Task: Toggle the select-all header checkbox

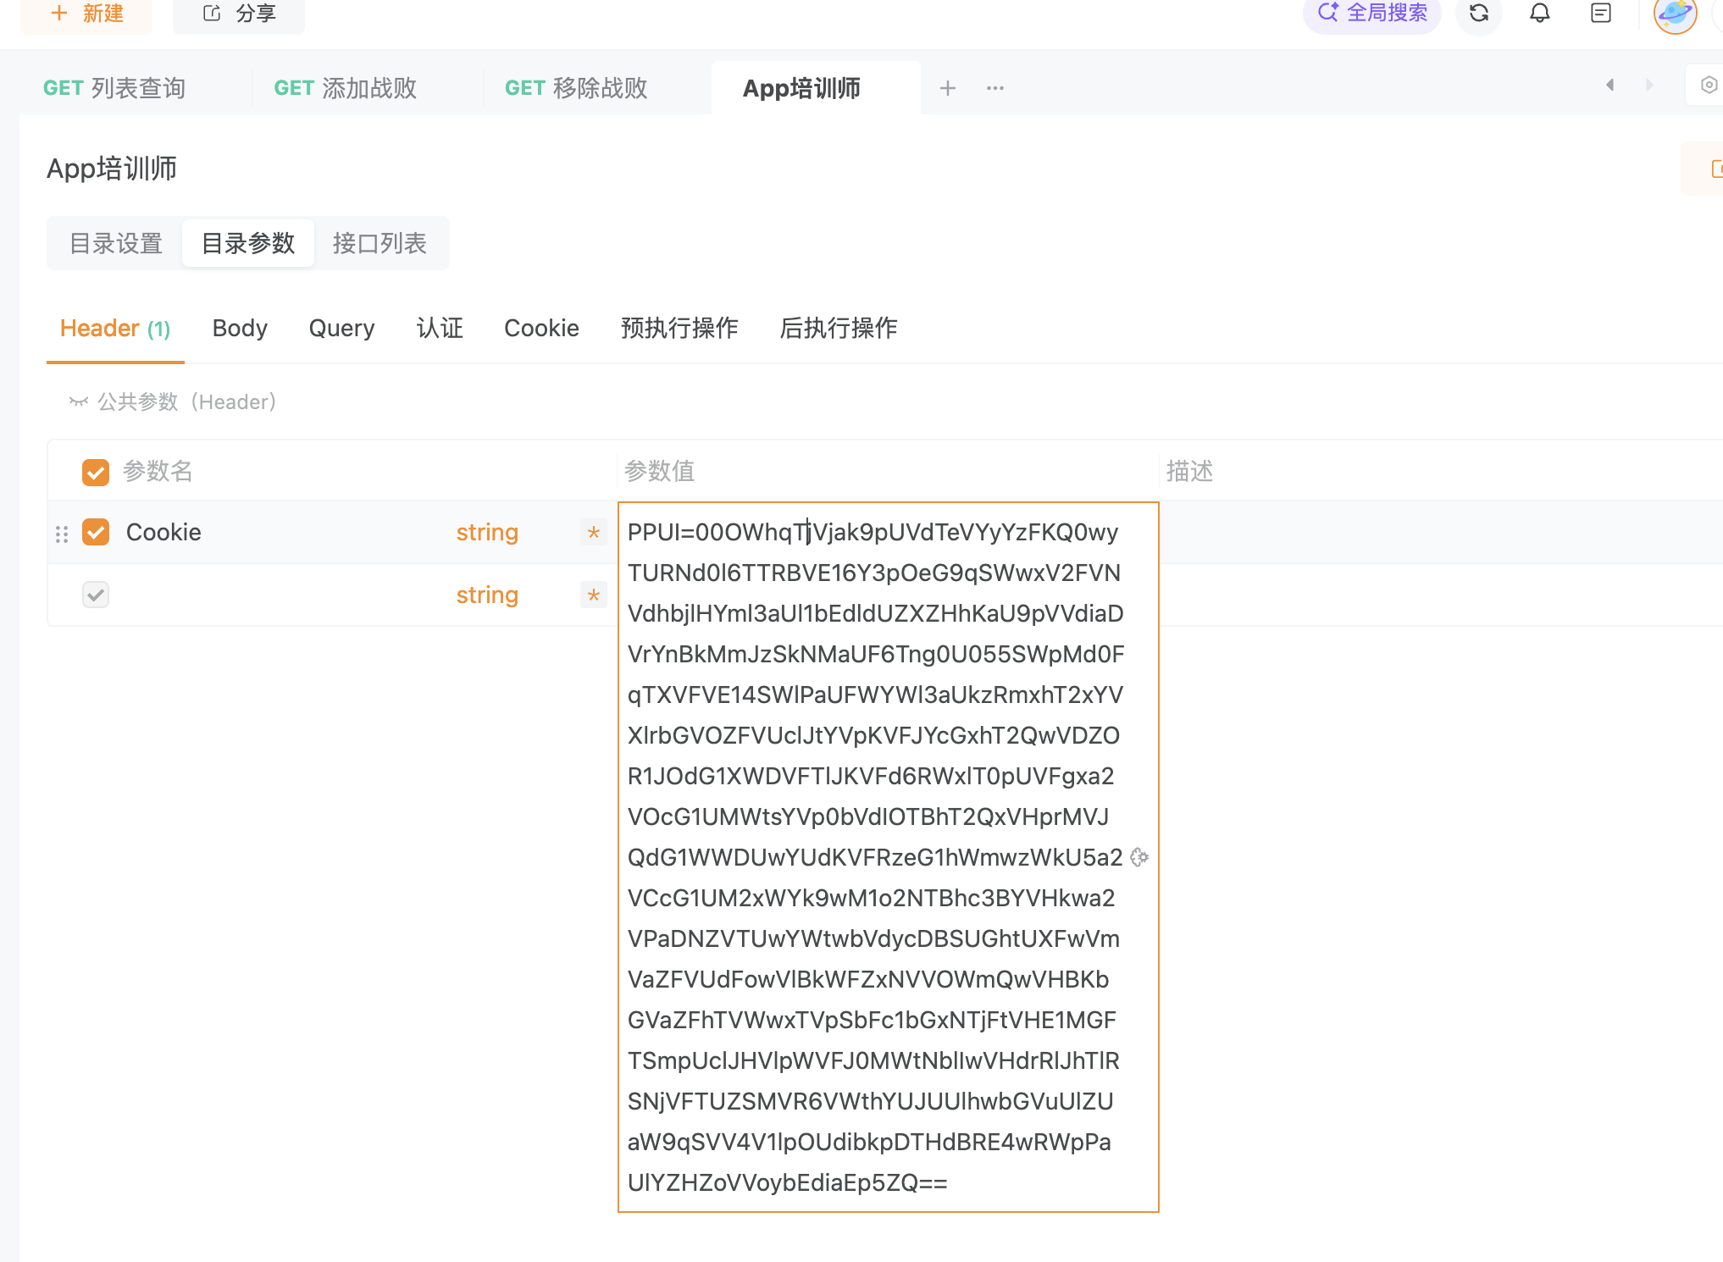Action: coord(96,472)
